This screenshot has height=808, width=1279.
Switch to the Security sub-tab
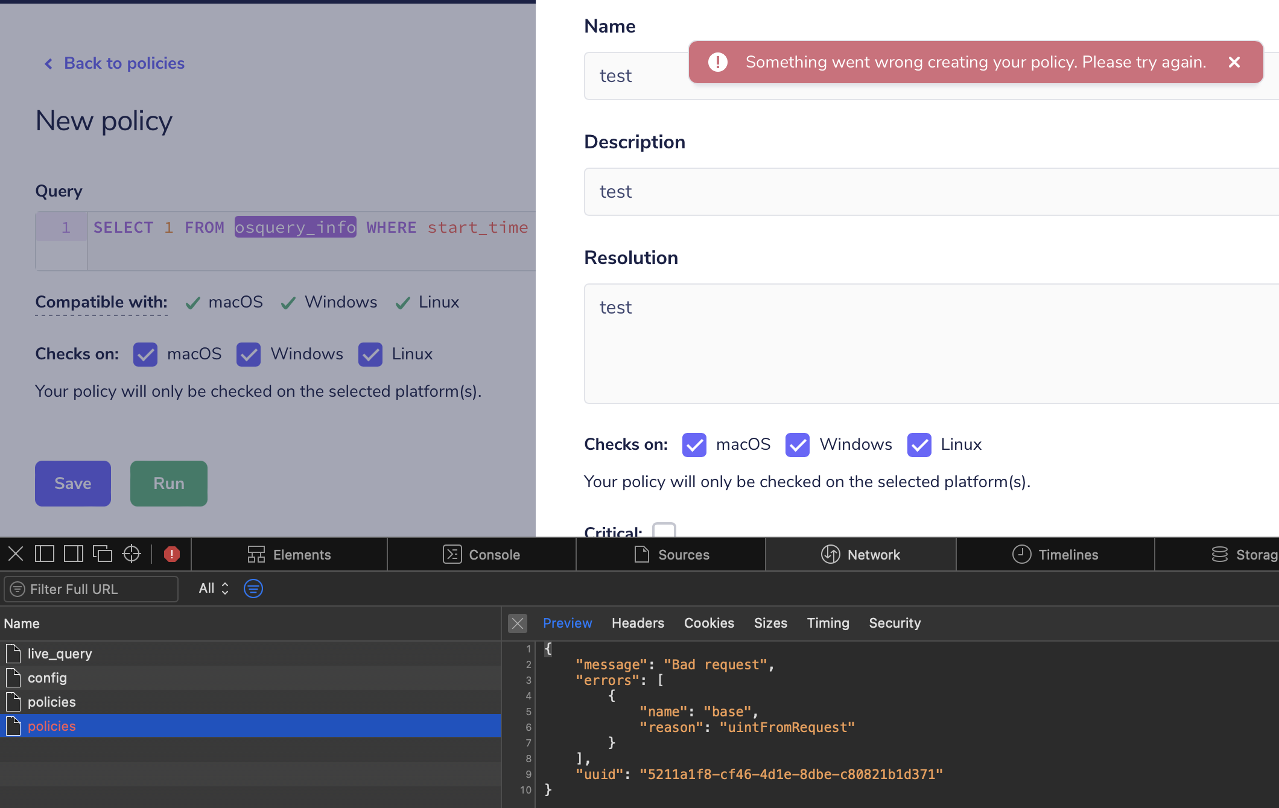pos(895,623)
